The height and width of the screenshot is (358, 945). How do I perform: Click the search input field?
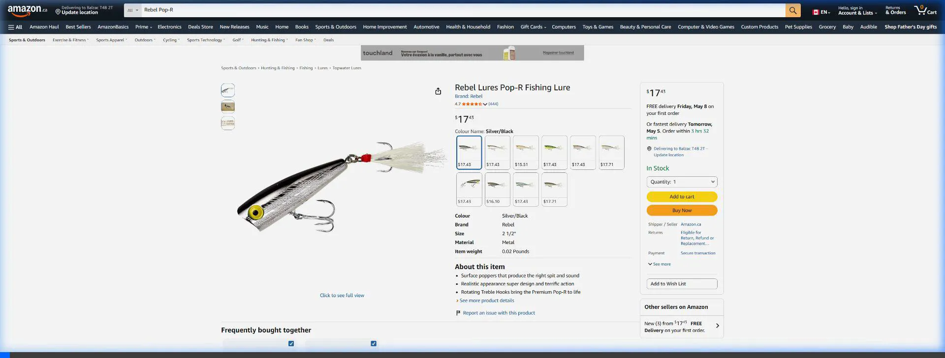pos(463,10)
